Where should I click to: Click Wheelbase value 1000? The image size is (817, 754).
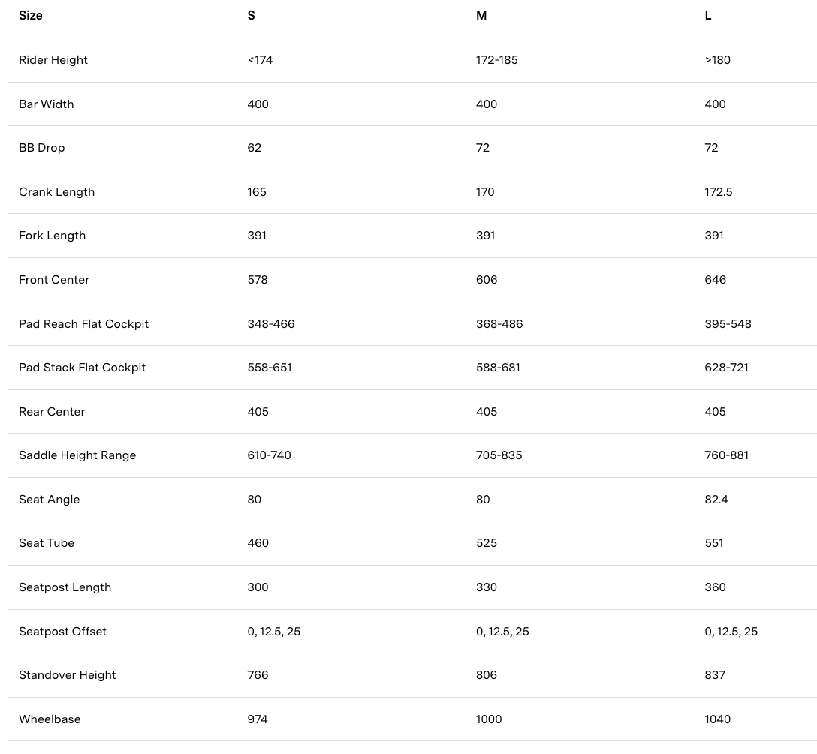(x=489, y=719)
